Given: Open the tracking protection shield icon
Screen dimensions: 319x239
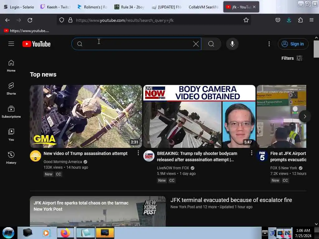Looking at the screenshot, I should click(62, 20).
